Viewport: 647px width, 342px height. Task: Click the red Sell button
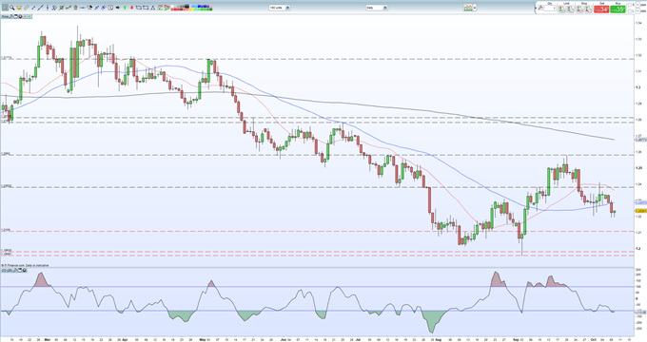click(x=601, y=9)
